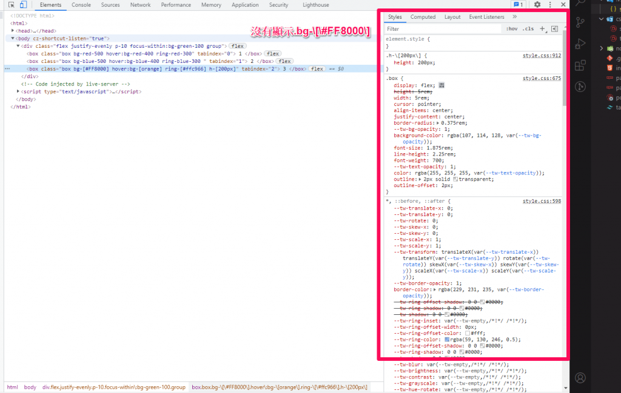Expand the border-radius shorthand property
The height and width of the screenshot is (393, 621).
[x=438, y=123]
